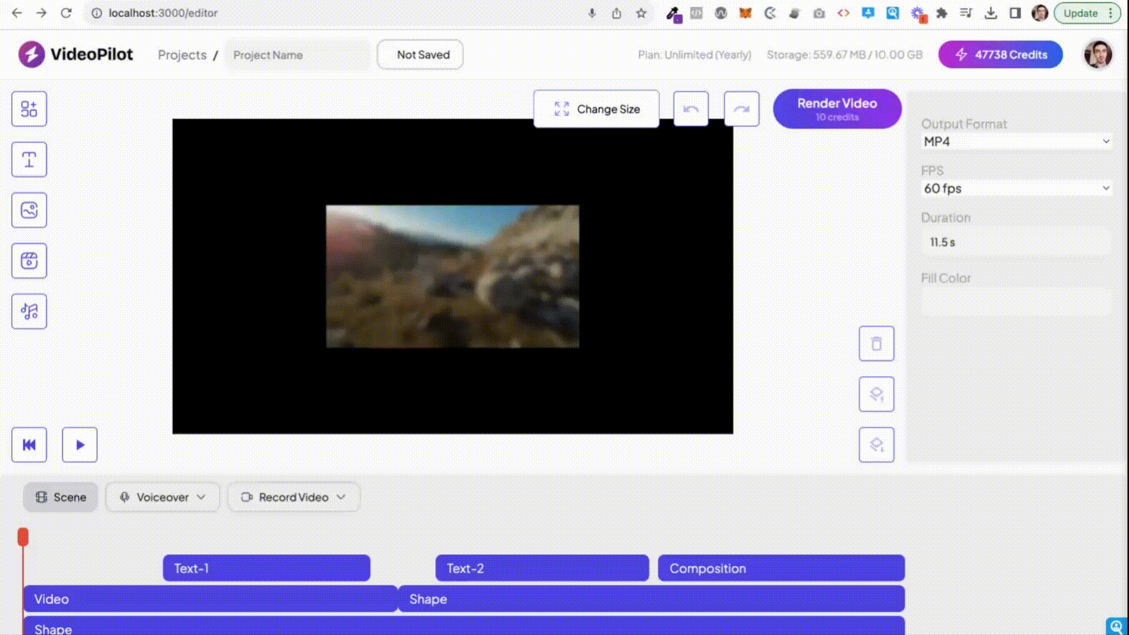Open the Change Size option
The height and width of the screenshot is (635, 1129).
(596, 109)
